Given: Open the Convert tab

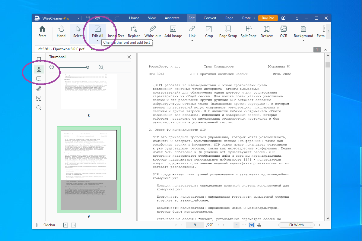Looking at the screenshot, I should [210, 18].
